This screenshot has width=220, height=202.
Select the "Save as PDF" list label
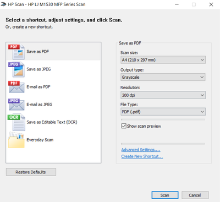tap(38, 52)
